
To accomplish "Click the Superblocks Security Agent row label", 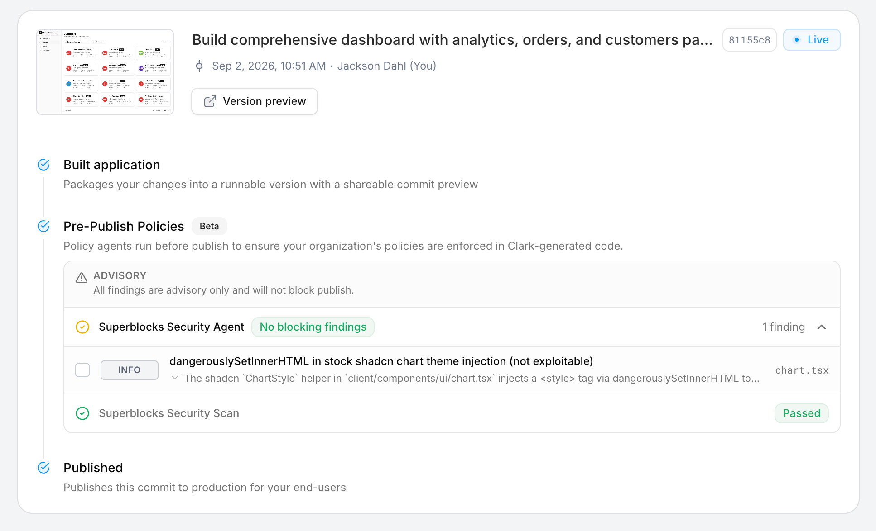I will coord(171,327).
